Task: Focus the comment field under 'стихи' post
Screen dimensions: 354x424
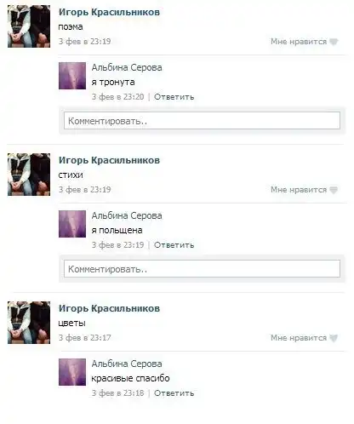Action: (x=202, y=269)
